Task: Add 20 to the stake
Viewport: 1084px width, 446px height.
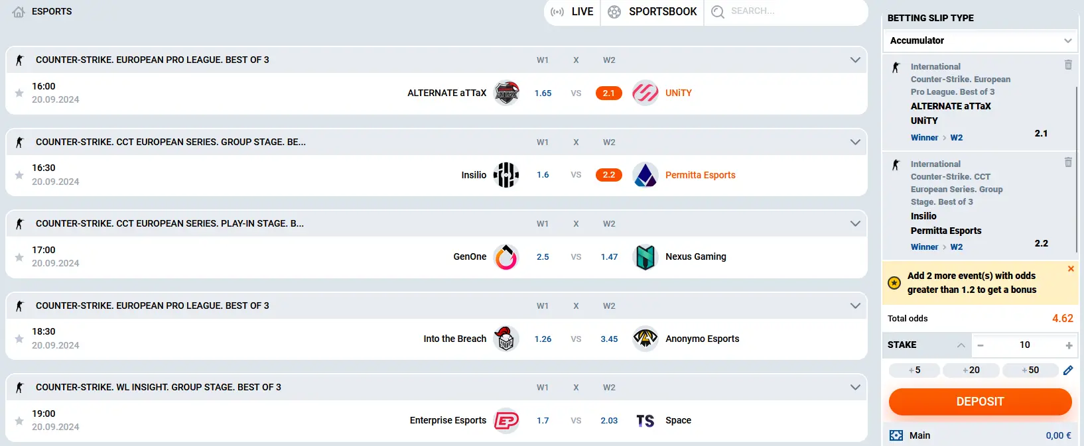Action: (971, 370)
